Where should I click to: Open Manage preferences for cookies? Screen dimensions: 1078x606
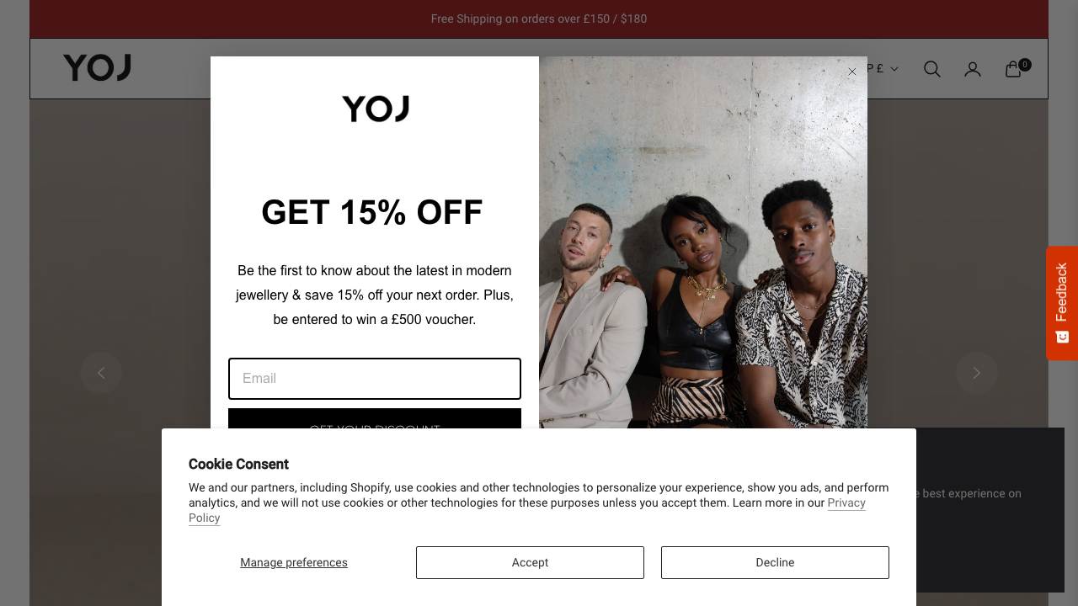293,562
